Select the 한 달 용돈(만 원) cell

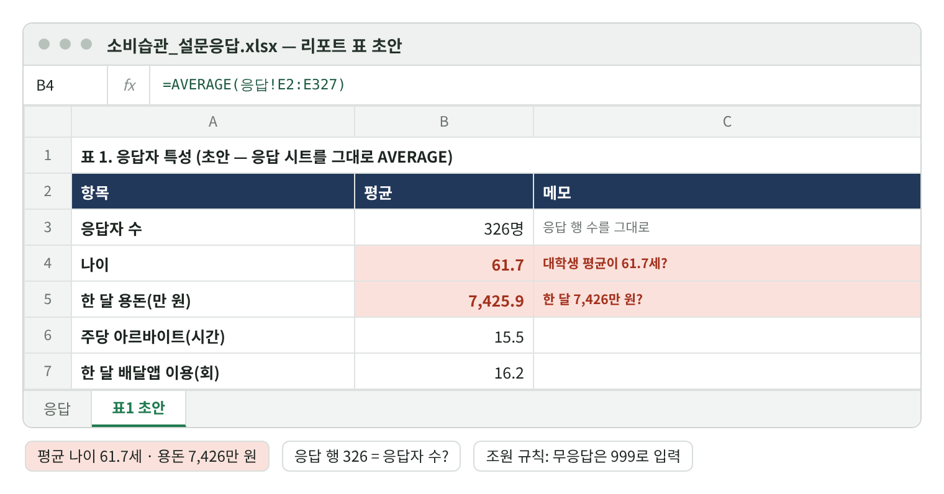tap(213, 300)
